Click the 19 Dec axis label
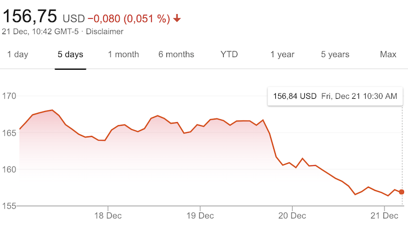The width and height of the screenshot is (408, 229). point(200,215)
